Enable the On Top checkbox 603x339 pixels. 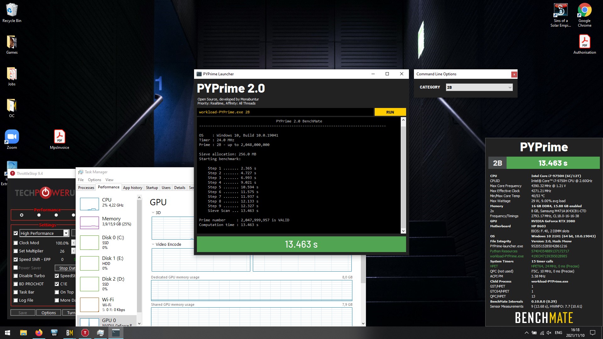57,292
